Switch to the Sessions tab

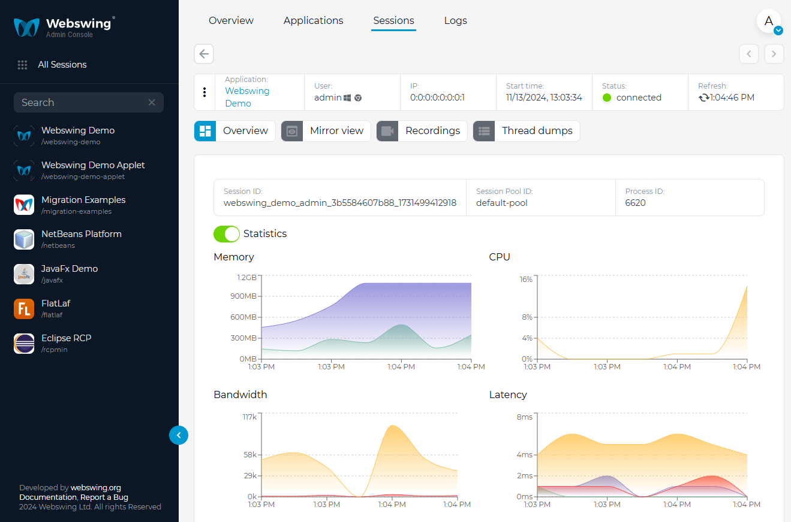point(393,20)
